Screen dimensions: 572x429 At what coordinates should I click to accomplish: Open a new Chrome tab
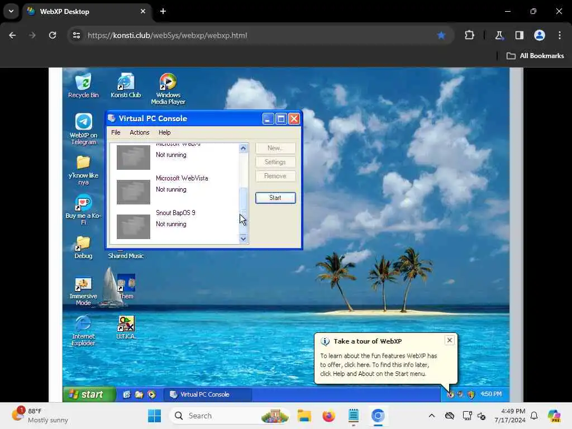click(x=163, y=11)
